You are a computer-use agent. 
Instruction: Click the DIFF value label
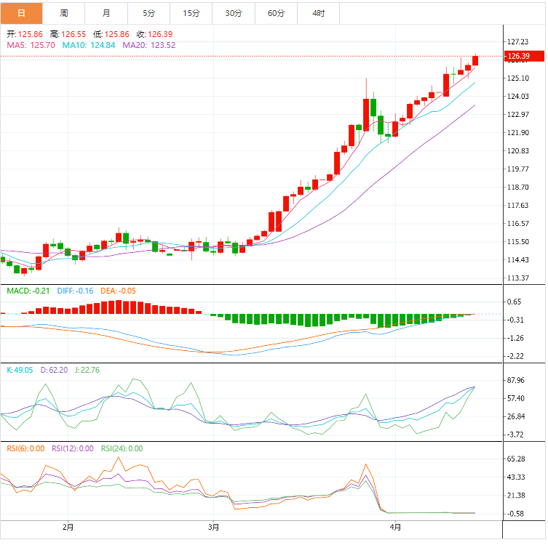(x=75, y=291)
